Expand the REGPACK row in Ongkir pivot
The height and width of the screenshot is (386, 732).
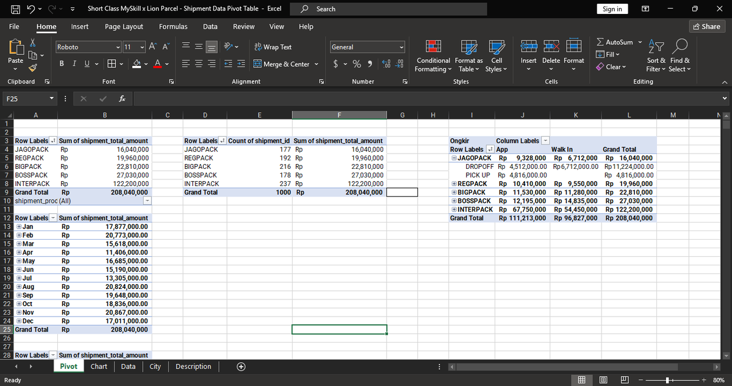[453, 184]
